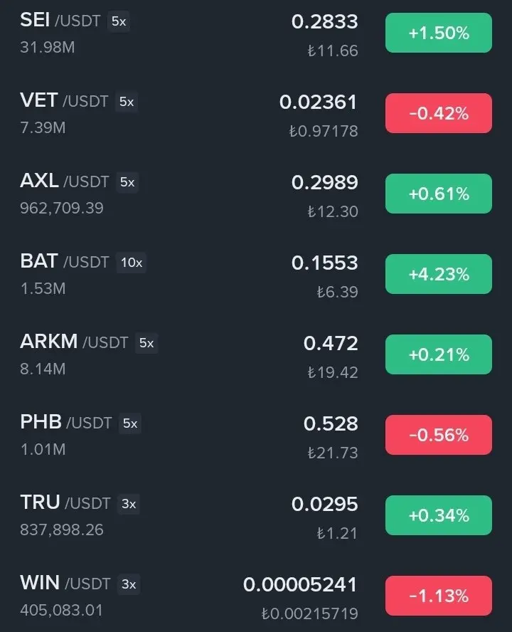
Task: Open the SEI/USDT trading pair
Action: click(x=256, y=33)
